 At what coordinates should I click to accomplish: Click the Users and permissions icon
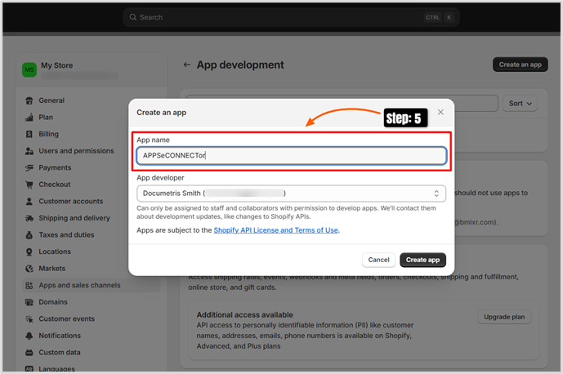pyautogui.click(x=29, y=151)
